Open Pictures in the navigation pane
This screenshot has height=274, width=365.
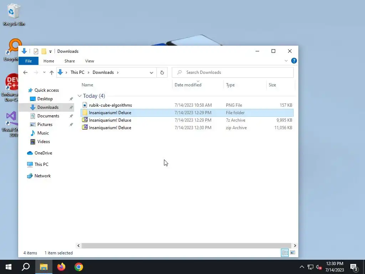pyautogui.click(x=45, y=125)
